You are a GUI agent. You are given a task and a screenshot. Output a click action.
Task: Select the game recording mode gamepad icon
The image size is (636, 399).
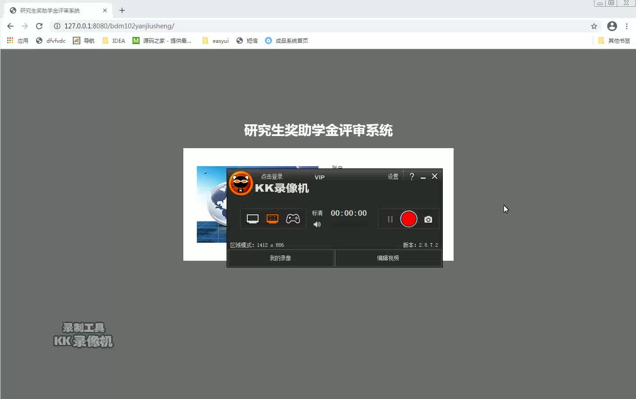click(293, 218)
